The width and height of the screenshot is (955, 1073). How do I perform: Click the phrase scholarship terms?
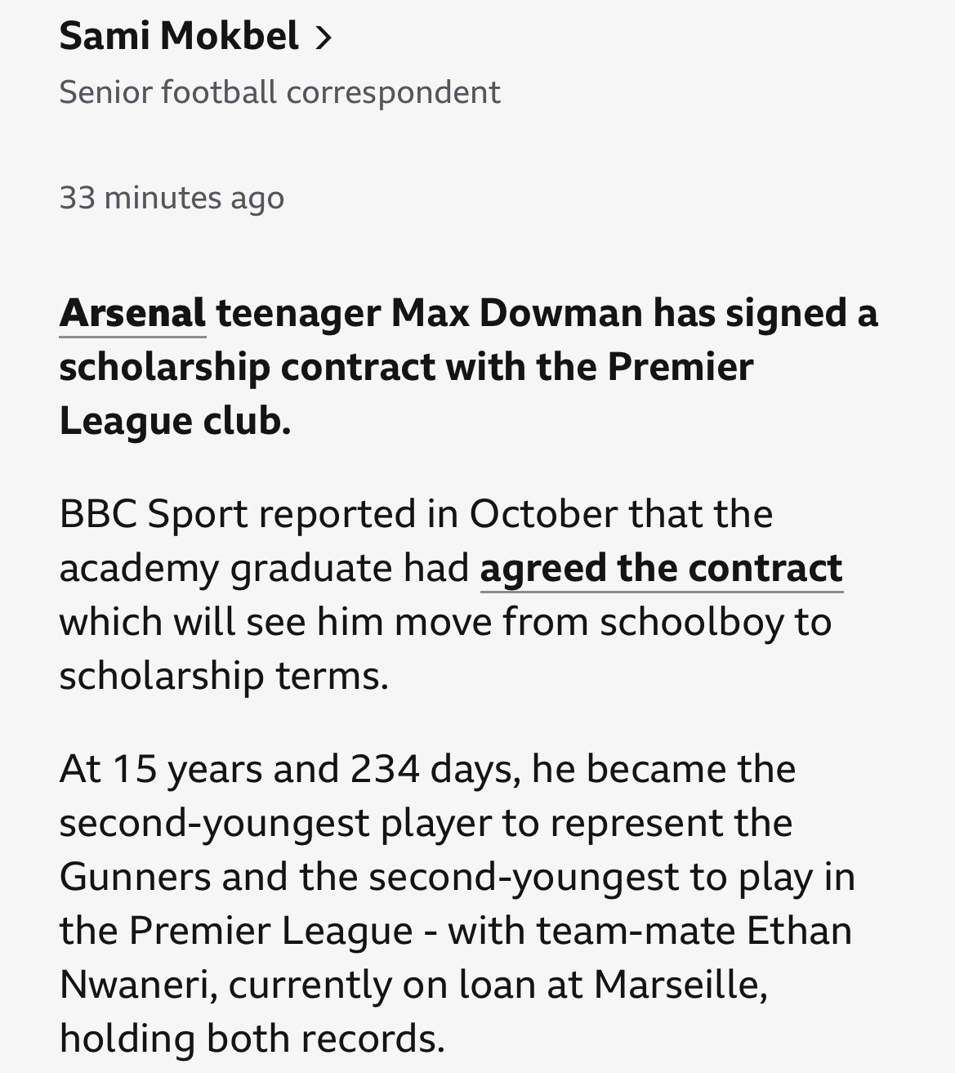pyautogui.click(x=223, y=676)
